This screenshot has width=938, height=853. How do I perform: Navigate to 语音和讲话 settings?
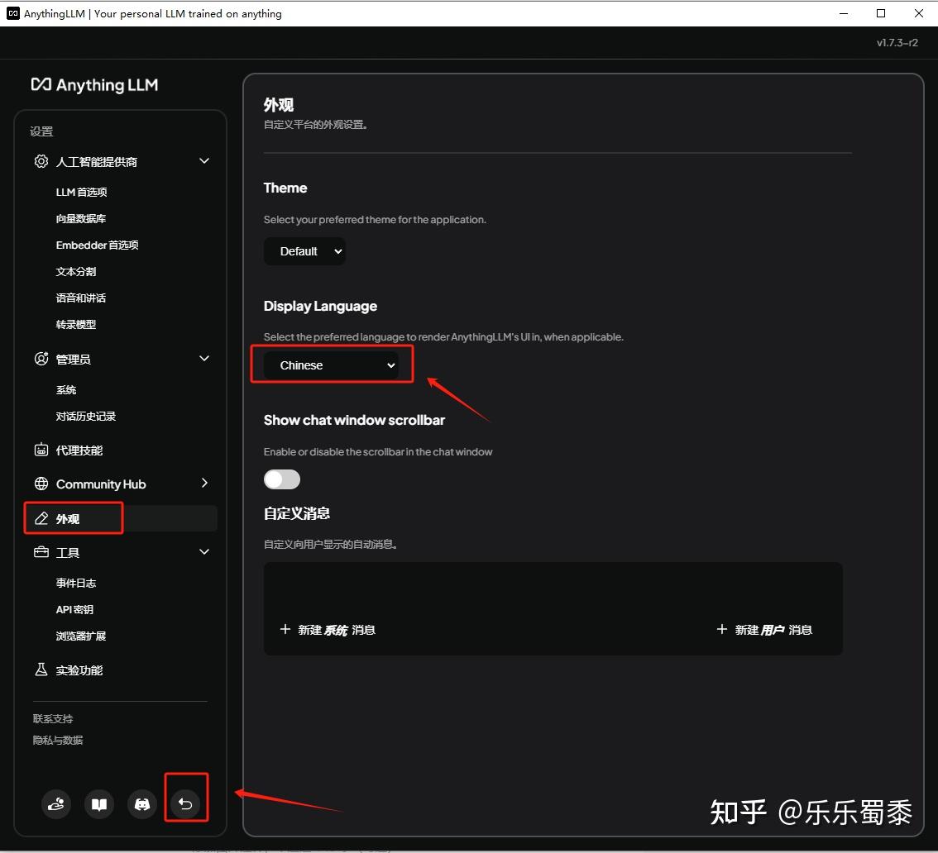pos(81,298)
